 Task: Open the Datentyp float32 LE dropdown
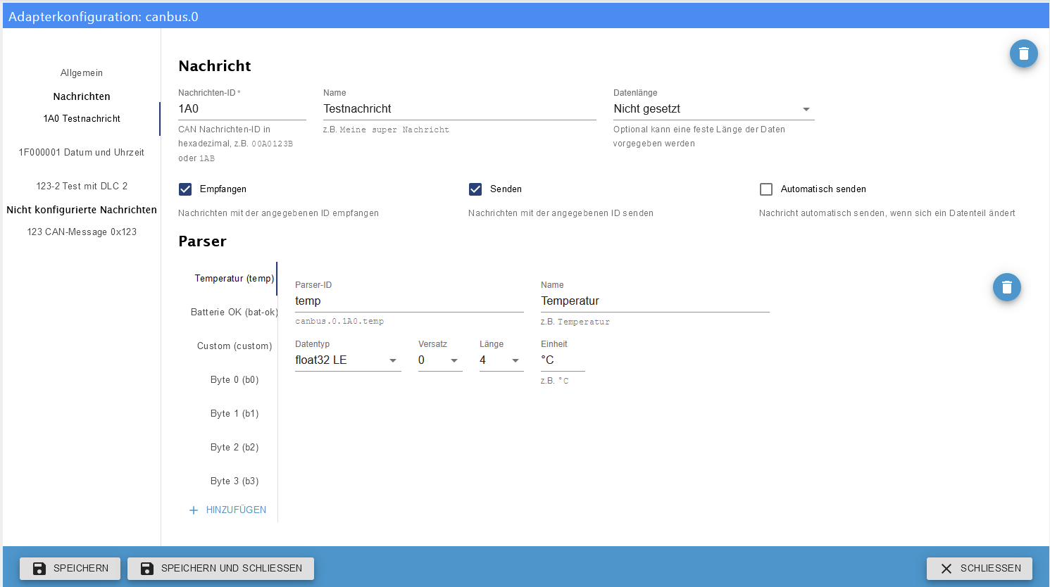point(348,360)
